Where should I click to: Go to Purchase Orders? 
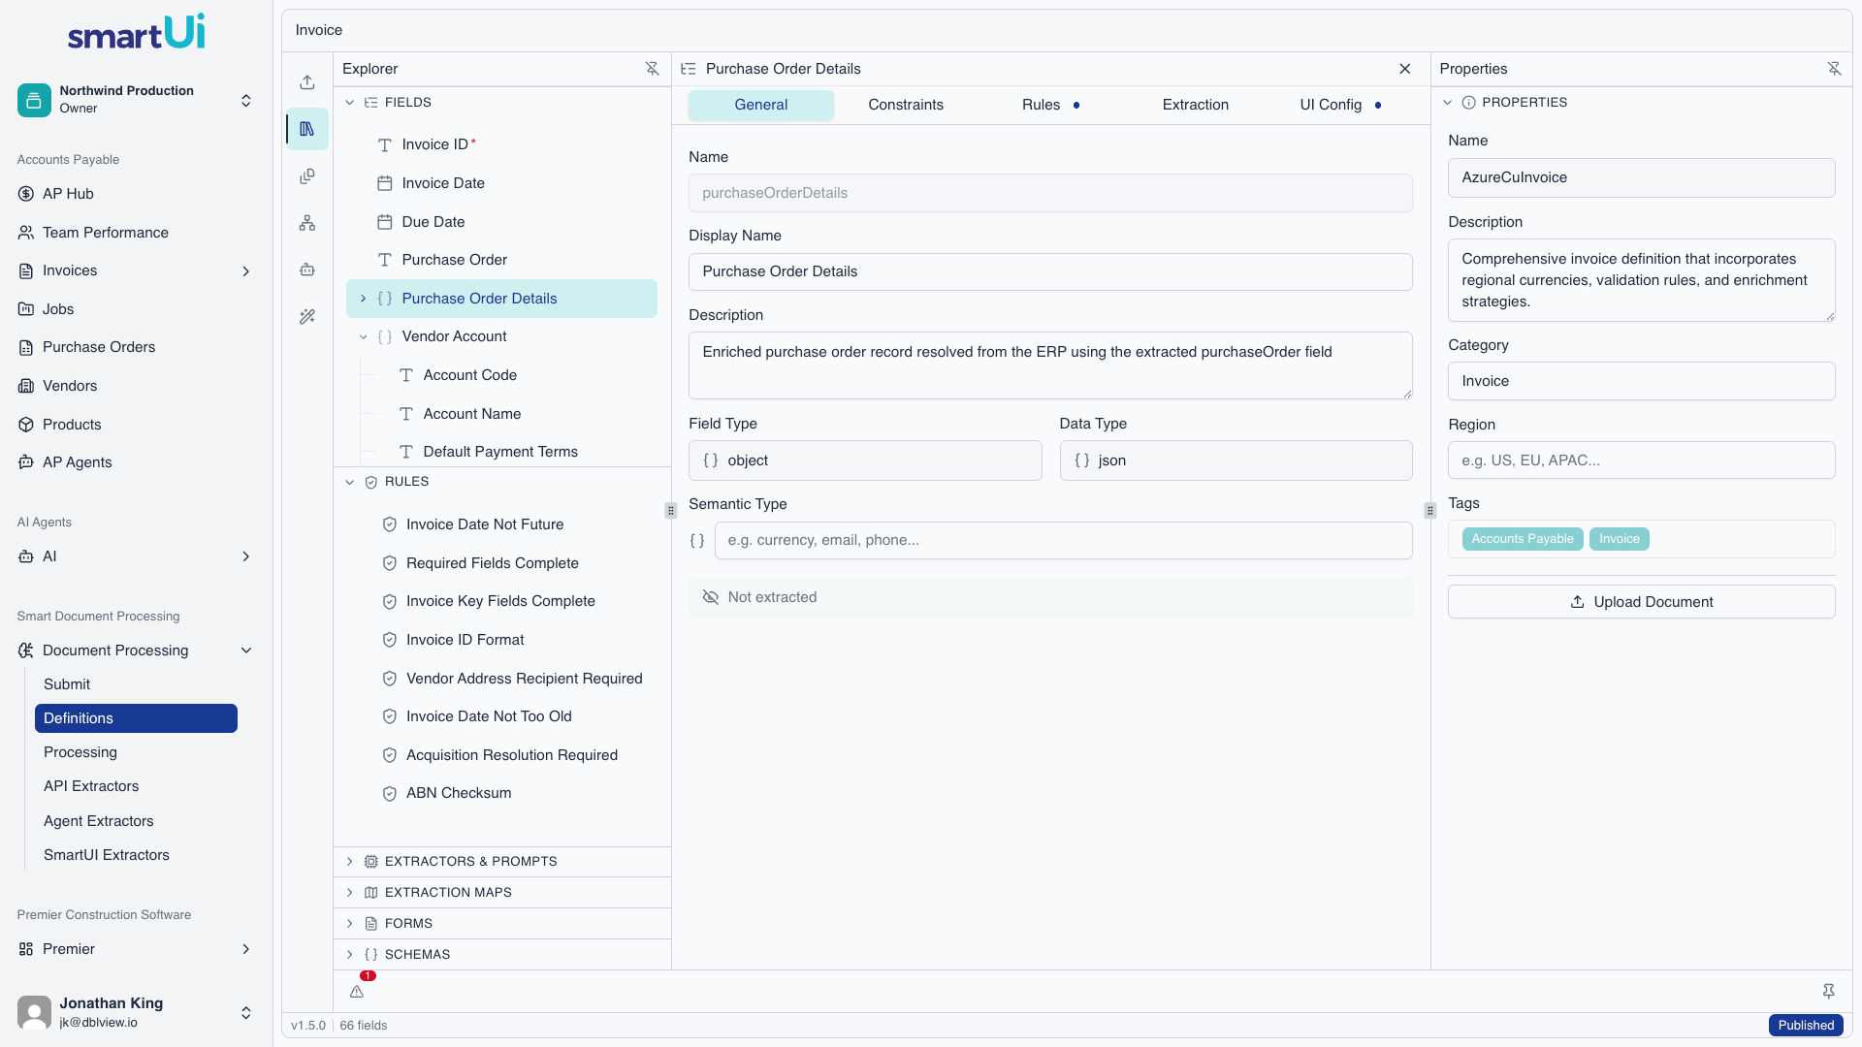136,347
